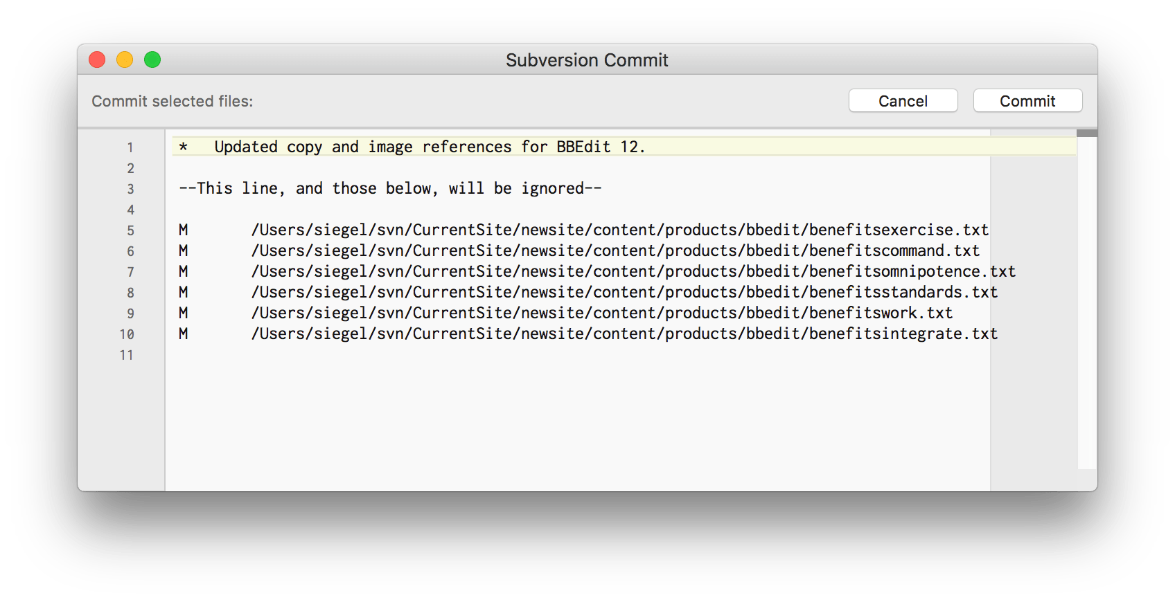
Task: Click line number 1 in the gutter
Action: pos(130,147)
